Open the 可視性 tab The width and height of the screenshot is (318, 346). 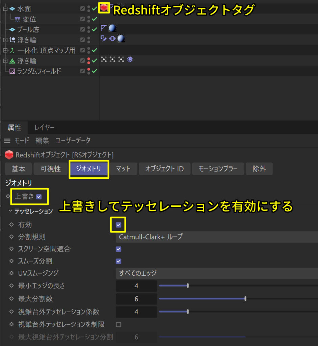click(x=51, y=169)
